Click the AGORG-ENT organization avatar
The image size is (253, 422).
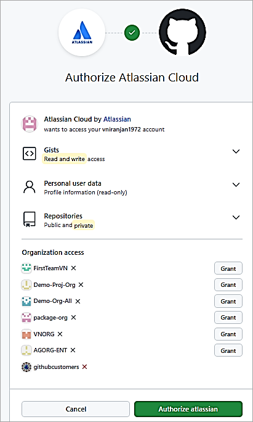pos(26,350)
